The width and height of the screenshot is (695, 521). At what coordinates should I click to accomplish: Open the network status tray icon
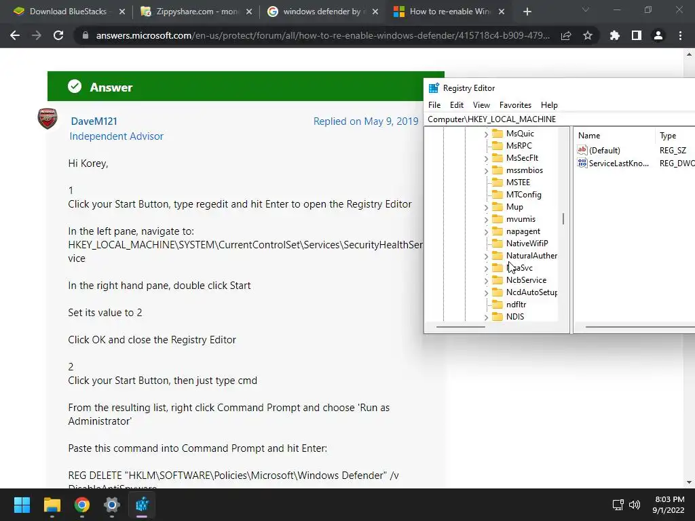pos(618,505)
